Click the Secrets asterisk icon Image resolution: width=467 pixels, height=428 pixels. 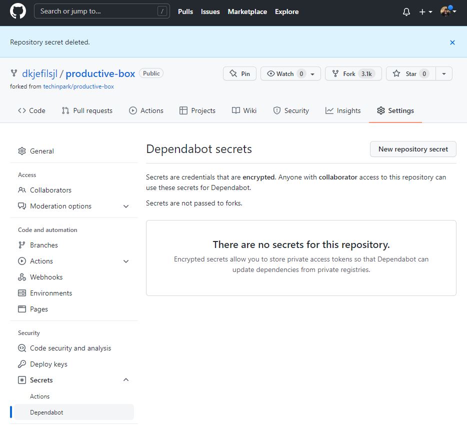point(21,380)
